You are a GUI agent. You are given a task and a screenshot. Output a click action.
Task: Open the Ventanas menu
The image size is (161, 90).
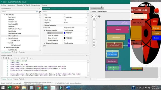44,5
